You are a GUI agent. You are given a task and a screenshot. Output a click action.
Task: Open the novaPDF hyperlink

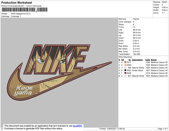[x=77, y=126]
